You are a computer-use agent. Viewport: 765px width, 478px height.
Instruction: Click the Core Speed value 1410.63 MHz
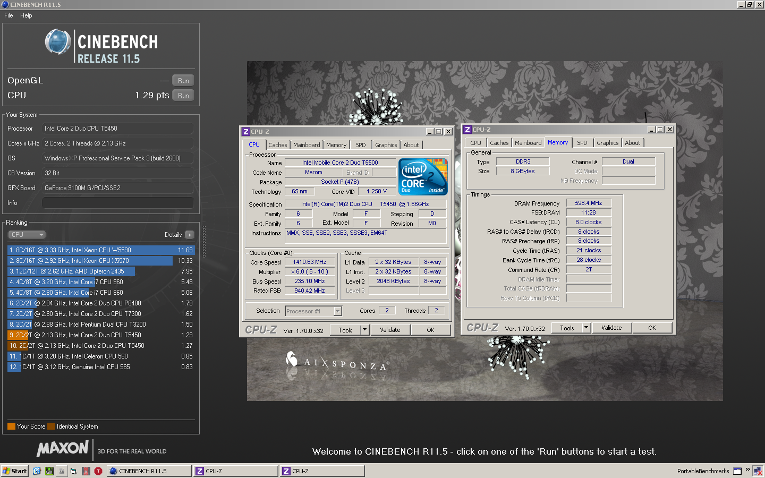(x=310, y=262)
